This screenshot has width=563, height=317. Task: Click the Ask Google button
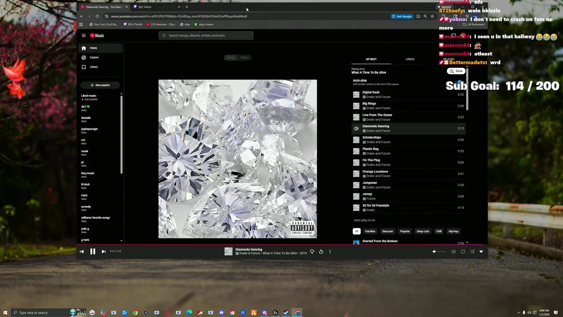tap(402, 16)
